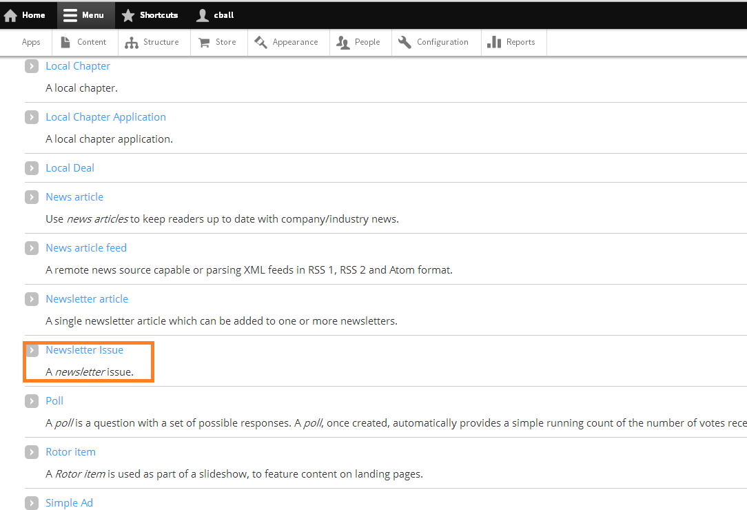The image size is (747, 510).
Task: Click the Appearance paintbrush icon
Action: point(260,42)
